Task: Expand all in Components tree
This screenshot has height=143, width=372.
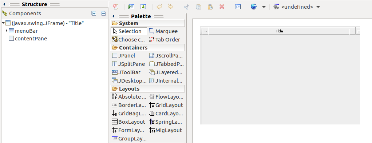Action: [x=94, y=13]
